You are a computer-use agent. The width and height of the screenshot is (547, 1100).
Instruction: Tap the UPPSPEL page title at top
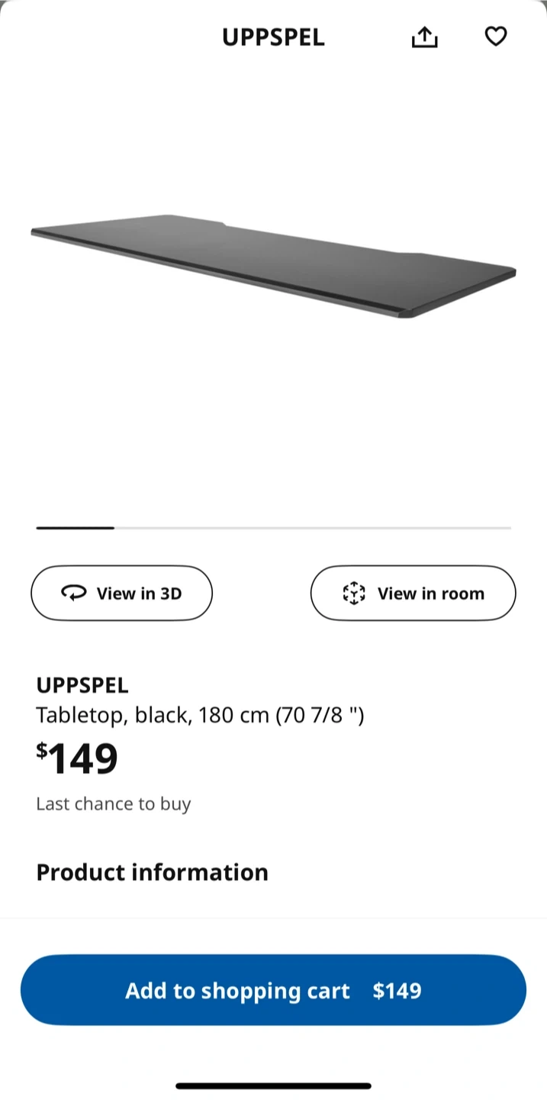point(273,37)
